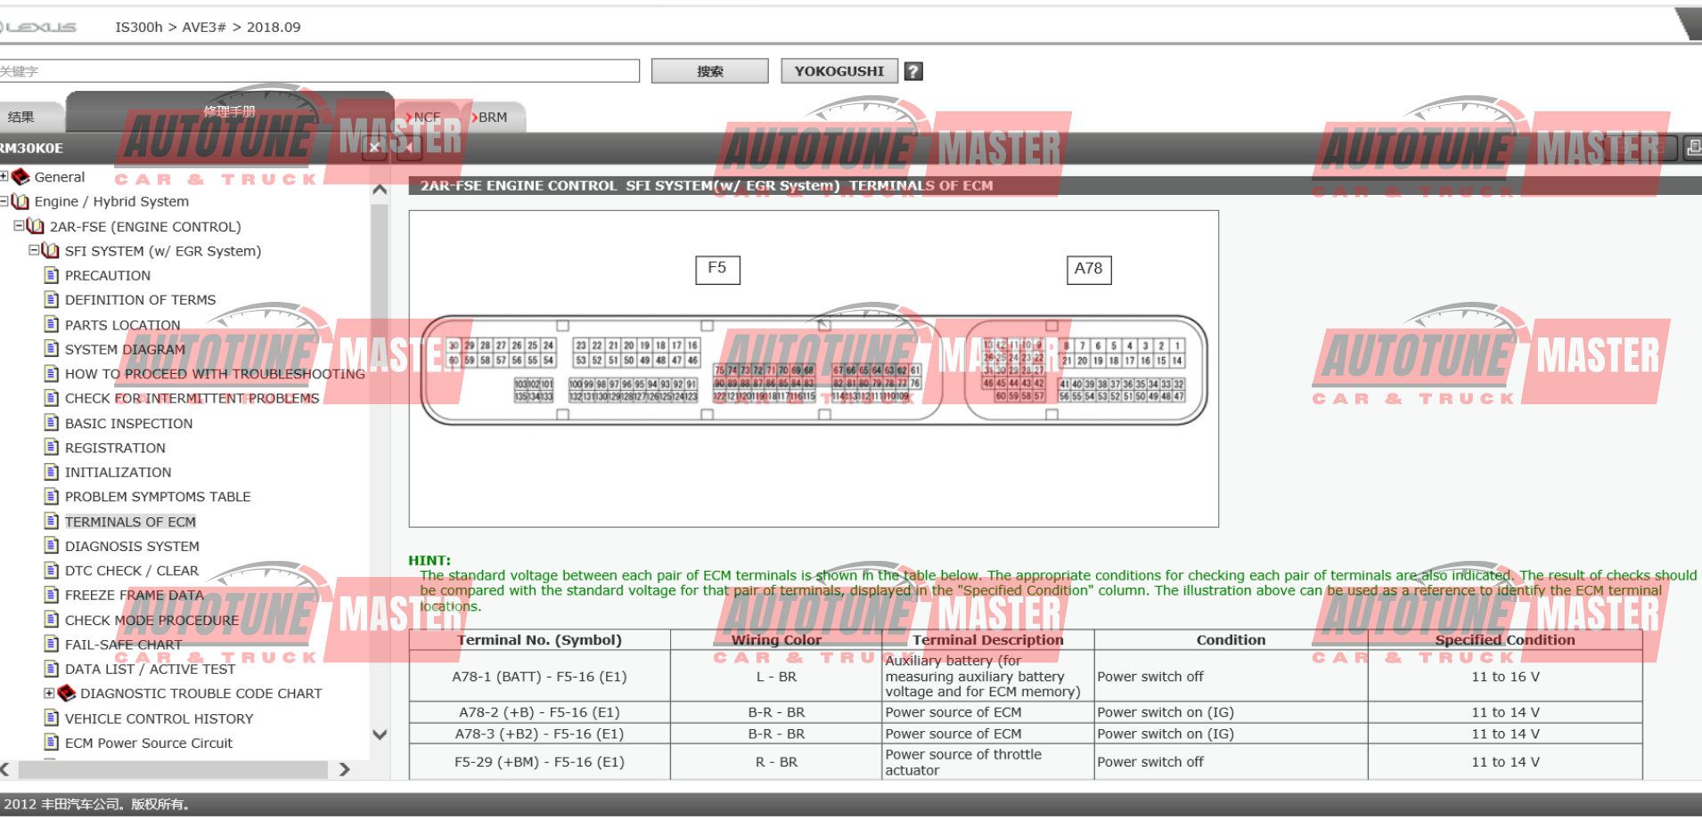
Task: Print the current manual page
Action: pos(1693,147)
